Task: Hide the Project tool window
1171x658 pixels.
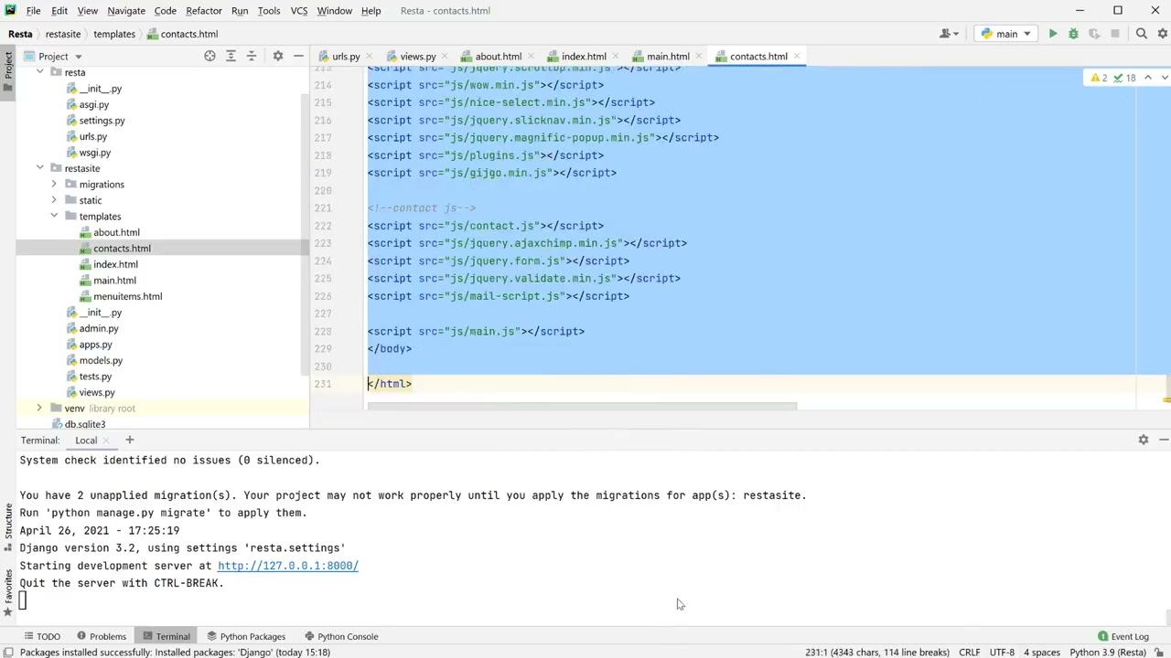Action: point(298,56)
